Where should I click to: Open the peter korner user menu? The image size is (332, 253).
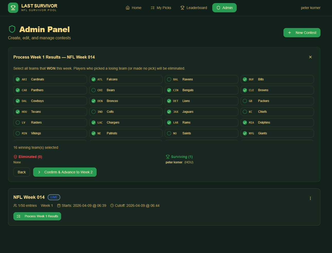[x=310, y=8]
